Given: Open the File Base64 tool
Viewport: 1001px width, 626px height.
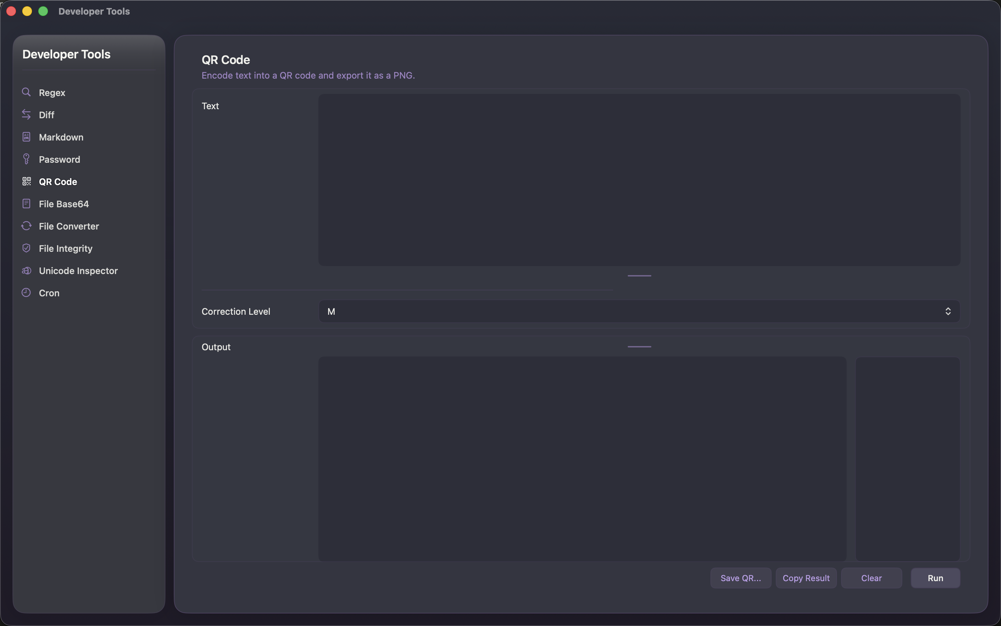Looking at the screenshot, I should [89, 204].
